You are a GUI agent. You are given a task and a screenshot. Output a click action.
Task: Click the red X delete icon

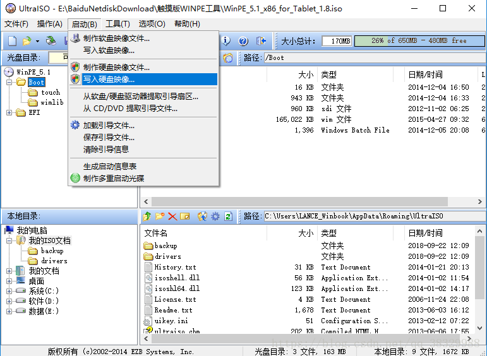(172, 217)
